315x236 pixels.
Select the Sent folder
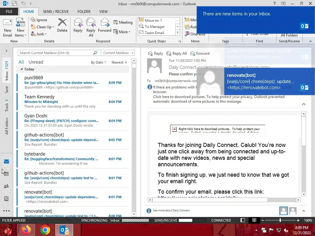click(7, 90)
